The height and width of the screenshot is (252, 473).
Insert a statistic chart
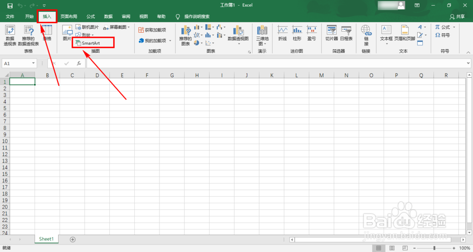click(x=210, y=35)
